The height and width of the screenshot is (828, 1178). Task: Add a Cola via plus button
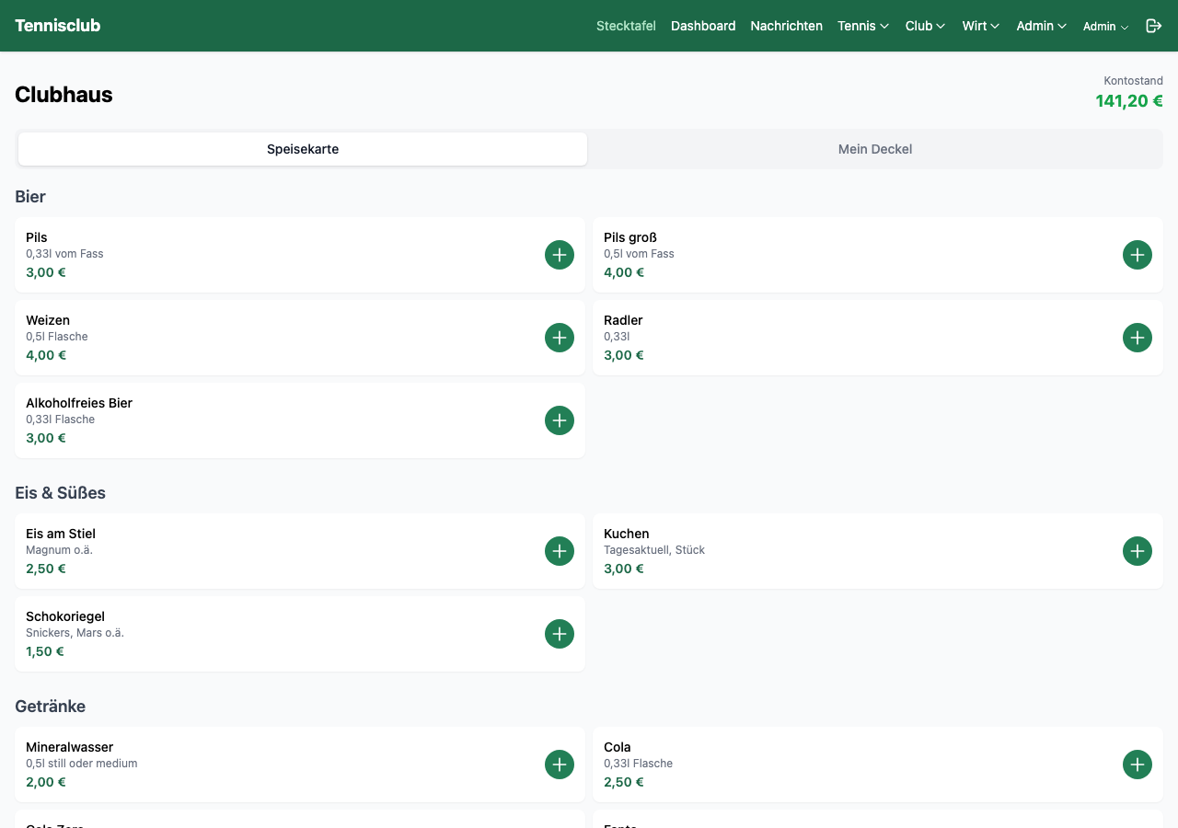(1138, 765)
